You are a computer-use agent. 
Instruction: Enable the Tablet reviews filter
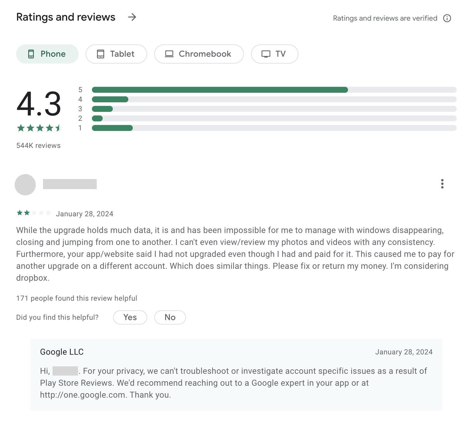coord(116,54)
